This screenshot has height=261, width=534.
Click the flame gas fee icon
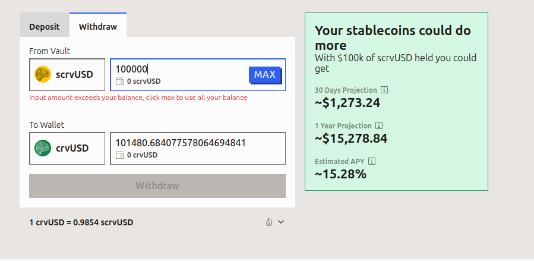tap(269, 222)
